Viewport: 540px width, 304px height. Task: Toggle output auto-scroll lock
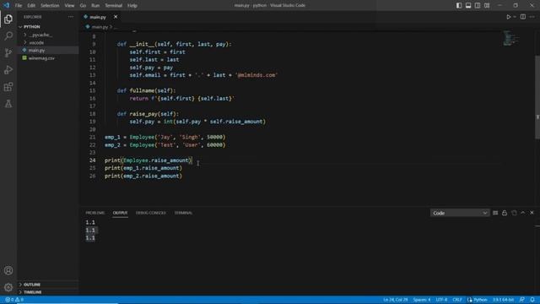pos(505,213)
